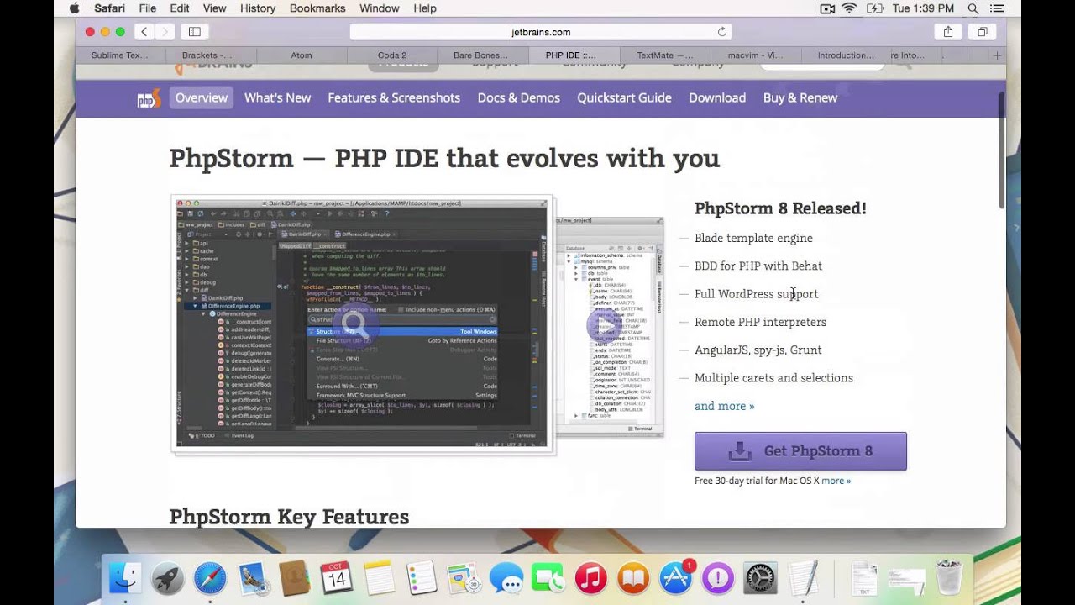Open Launchpad rocket in the Dock

tap(168, 578)
